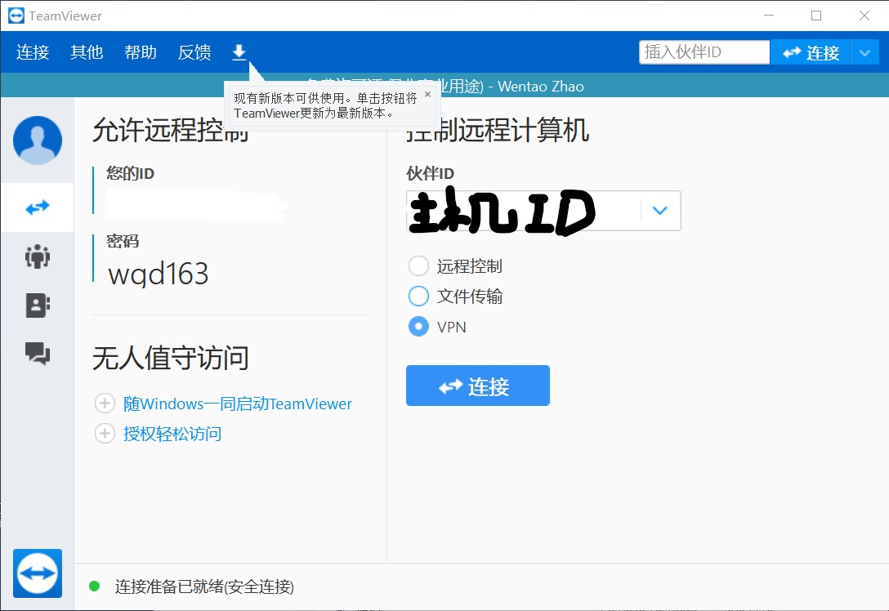
Task: Select the remote control arrows sidebar icon
Action: coord(38,207)
